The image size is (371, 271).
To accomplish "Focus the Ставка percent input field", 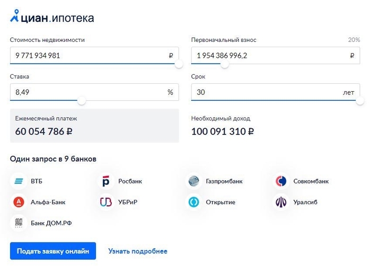I will click(x=94, y=92).
